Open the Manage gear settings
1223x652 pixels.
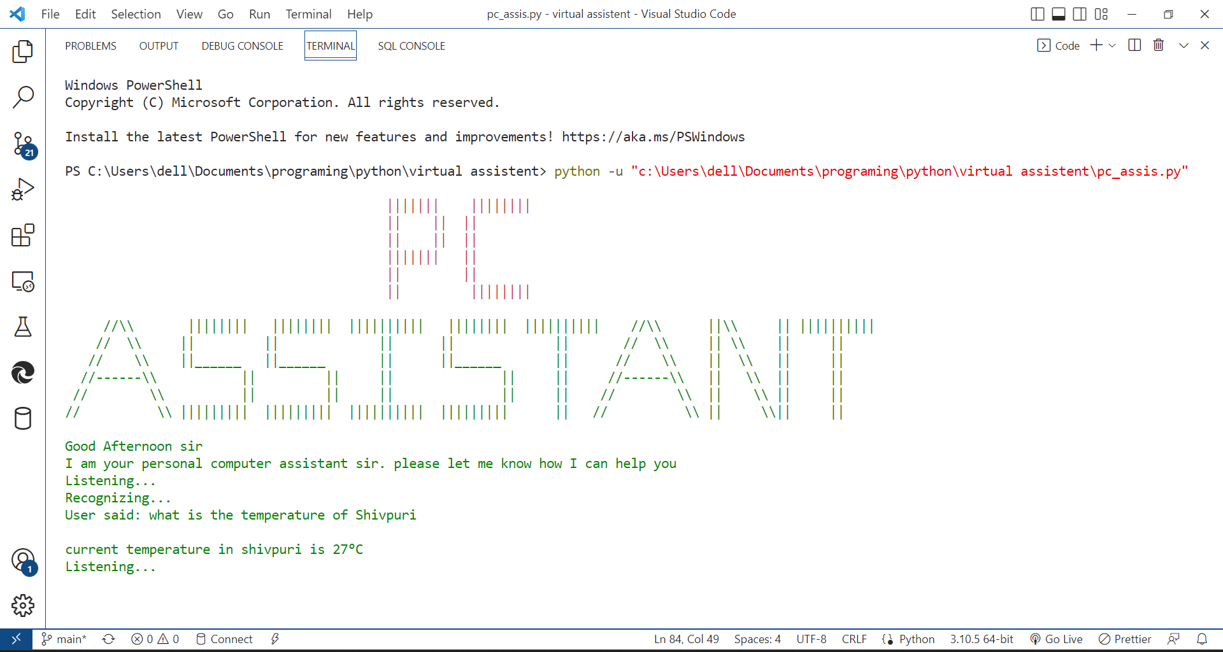click(x=23, y=606)
